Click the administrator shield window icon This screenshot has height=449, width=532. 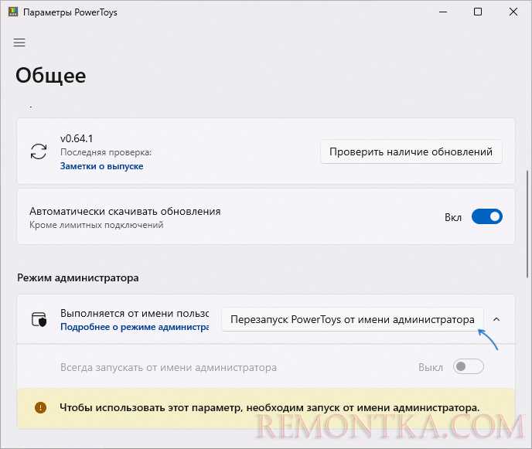39,319
